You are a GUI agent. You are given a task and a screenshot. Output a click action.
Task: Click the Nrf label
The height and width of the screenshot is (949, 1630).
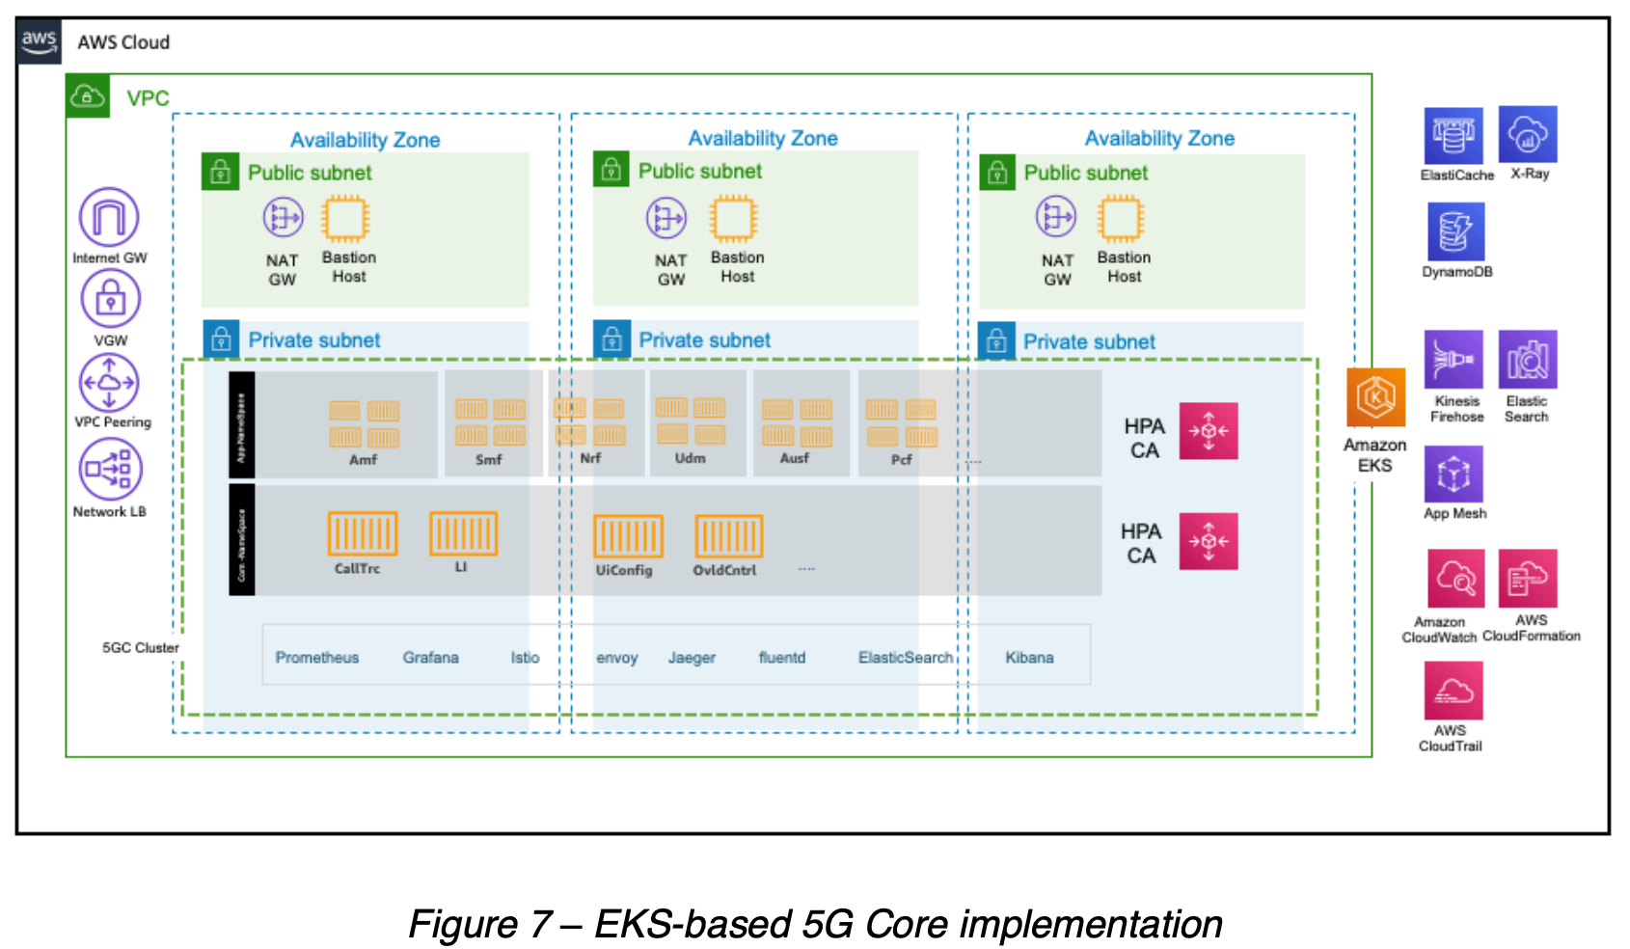[x=590, y=458]
